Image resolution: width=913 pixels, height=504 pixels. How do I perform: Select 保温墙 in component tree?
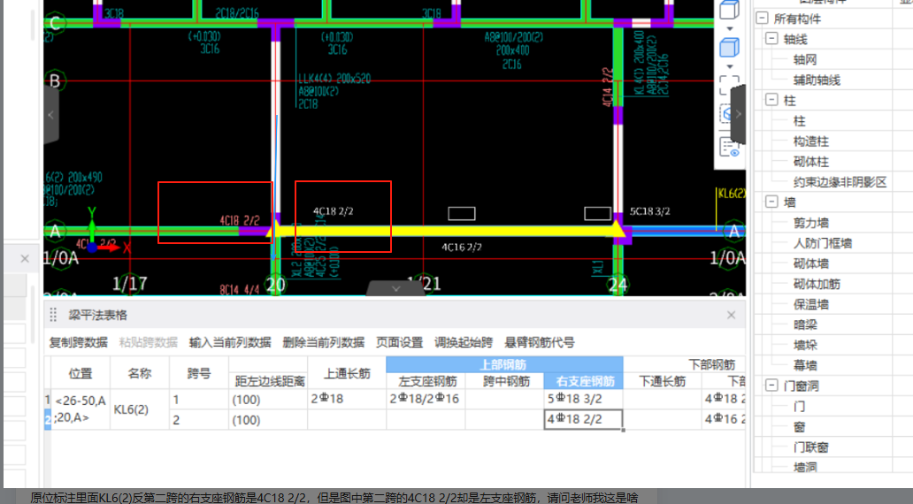810,304
